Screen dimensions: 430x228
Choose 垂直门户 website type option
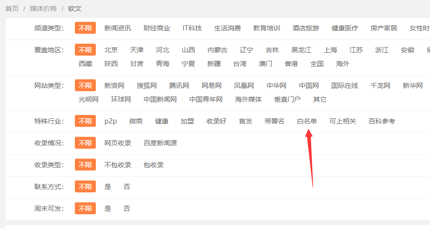pos(287,99)
